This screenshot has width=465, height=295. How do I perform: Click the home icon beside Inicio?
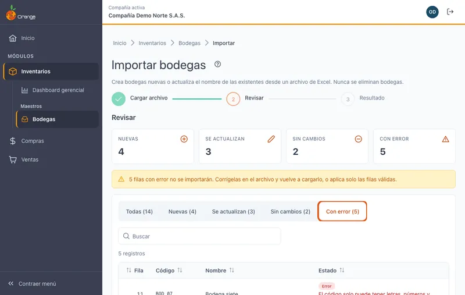point(13,38)
